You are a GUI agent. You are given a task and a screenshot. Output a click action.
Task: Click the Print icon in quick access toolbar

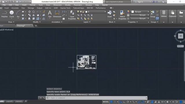coord(17,2)
